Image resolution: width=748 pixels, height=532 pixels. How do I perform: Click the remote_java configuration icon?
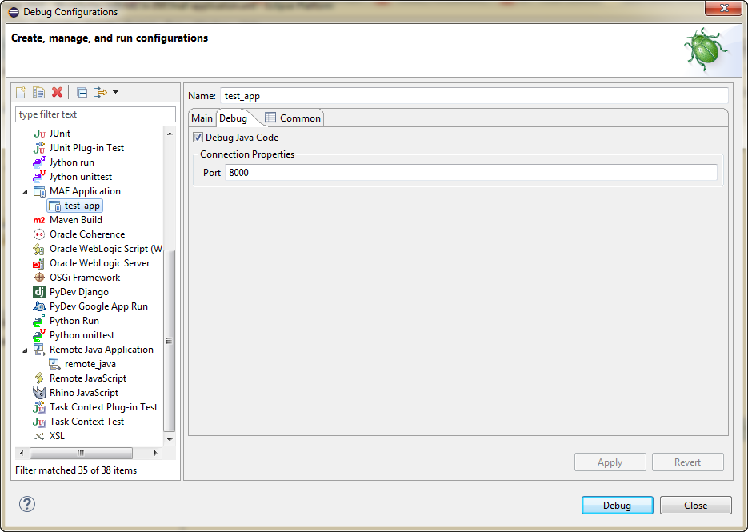pos(54,364)
